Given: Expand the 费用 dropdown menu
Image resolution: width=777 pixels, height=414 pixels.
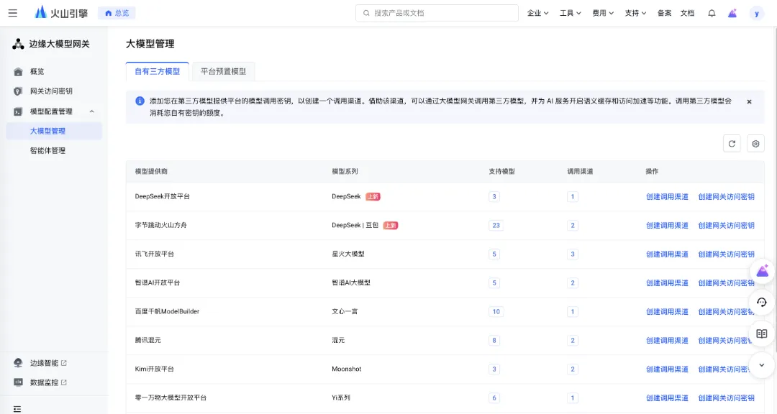Looking at the screenshot, I should pyautogui.click(x=603, y=13).
